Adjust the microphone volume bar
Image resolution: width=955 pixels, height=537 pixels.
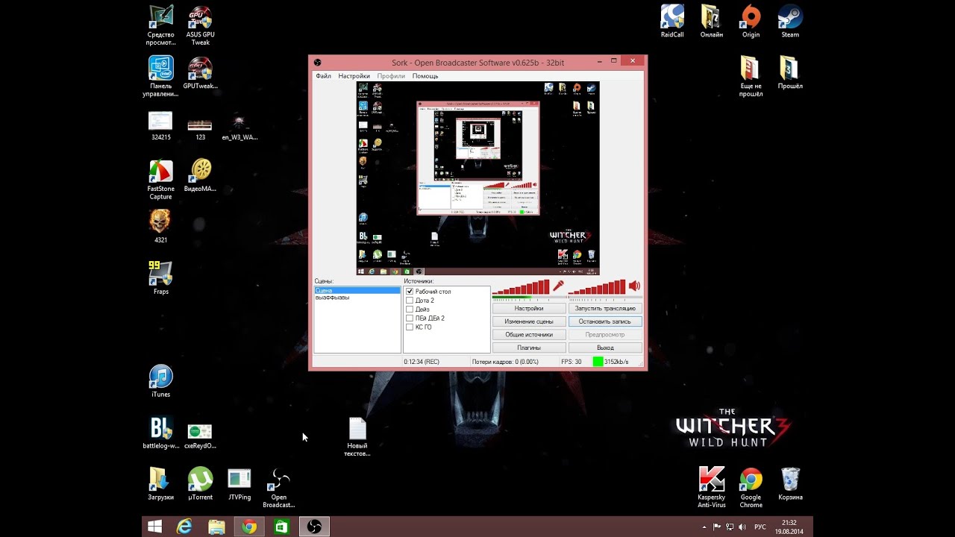click(x=521, y=287)
